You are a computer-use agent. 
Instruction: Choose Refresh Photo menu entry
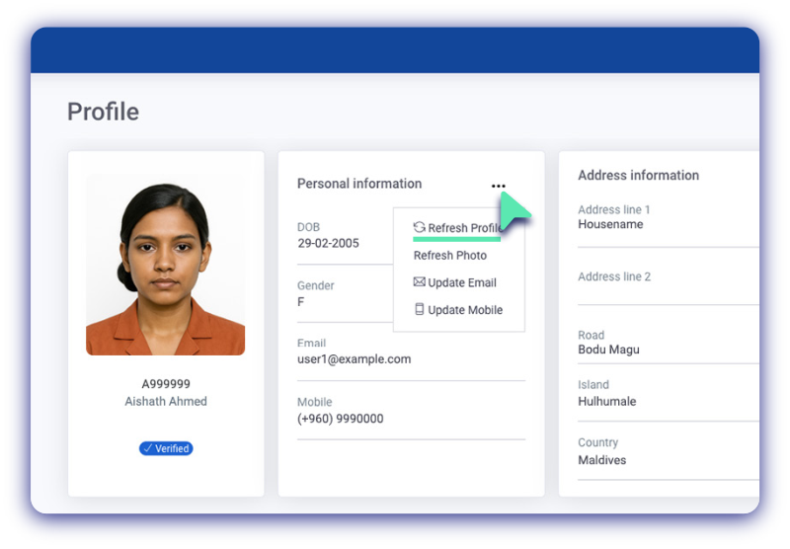click(449, 256)
